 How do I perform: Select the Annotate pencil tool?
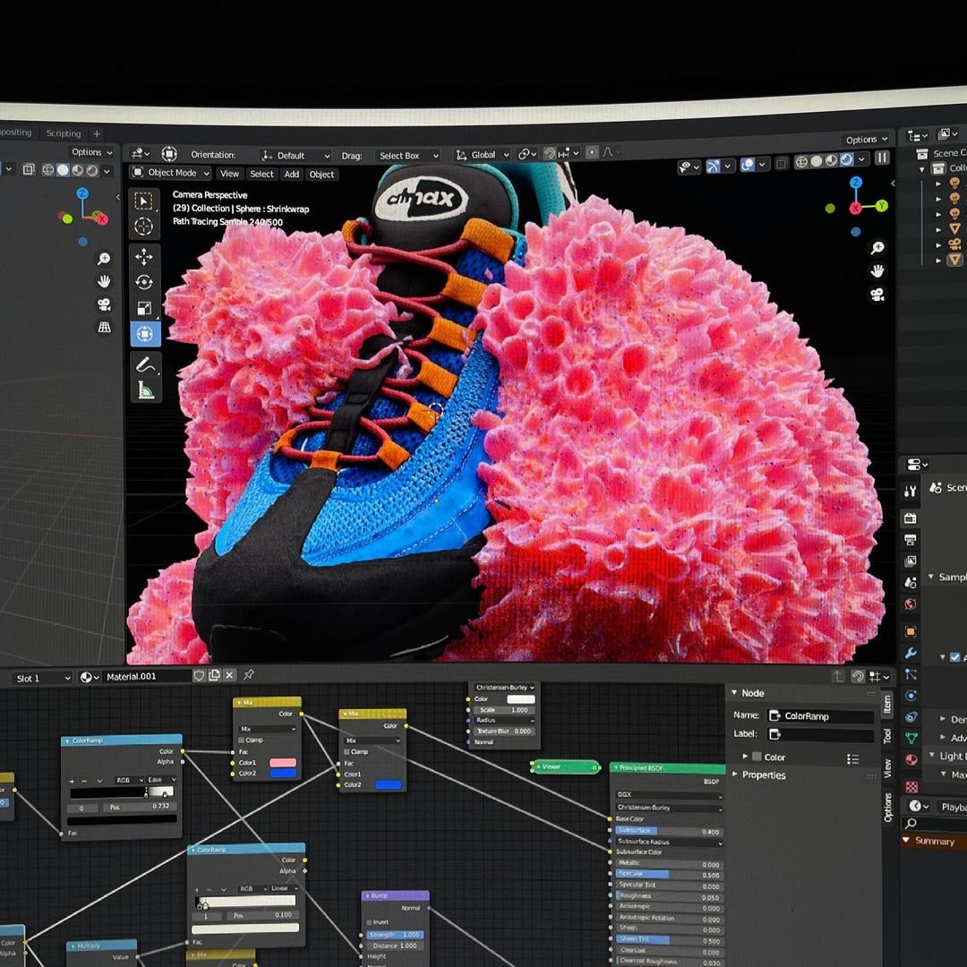pos(145,364)
